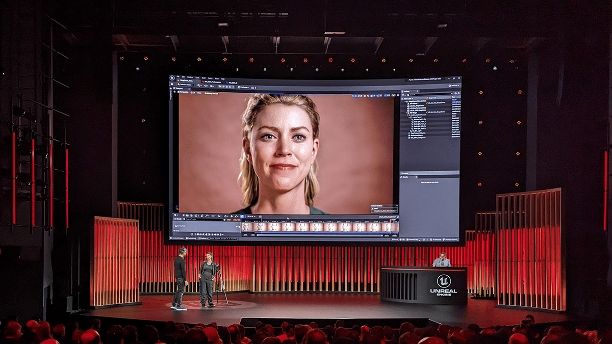Toggle the snapping magnet in Sequencer
The image size is (612, 344).
point(242,216)
